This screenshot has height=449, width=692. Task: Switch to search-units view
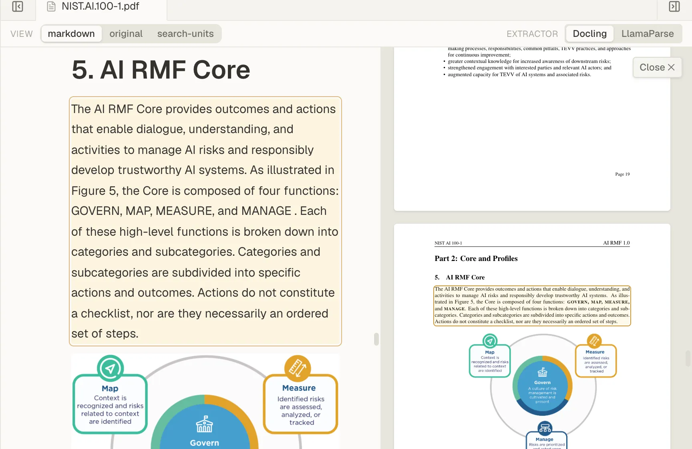coord(185,34)
